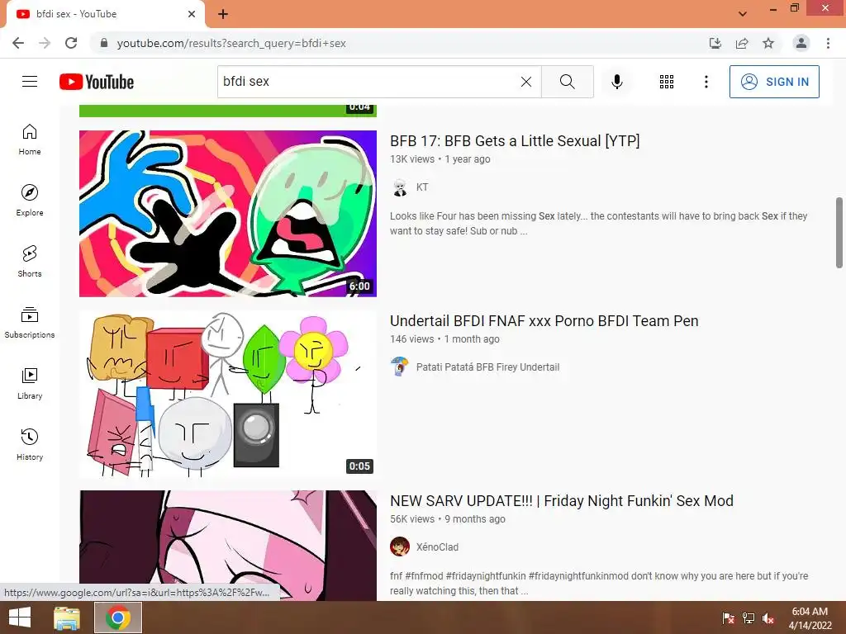Open Chrome profile avatar
The image size is (846, 634).
(801, 43)
